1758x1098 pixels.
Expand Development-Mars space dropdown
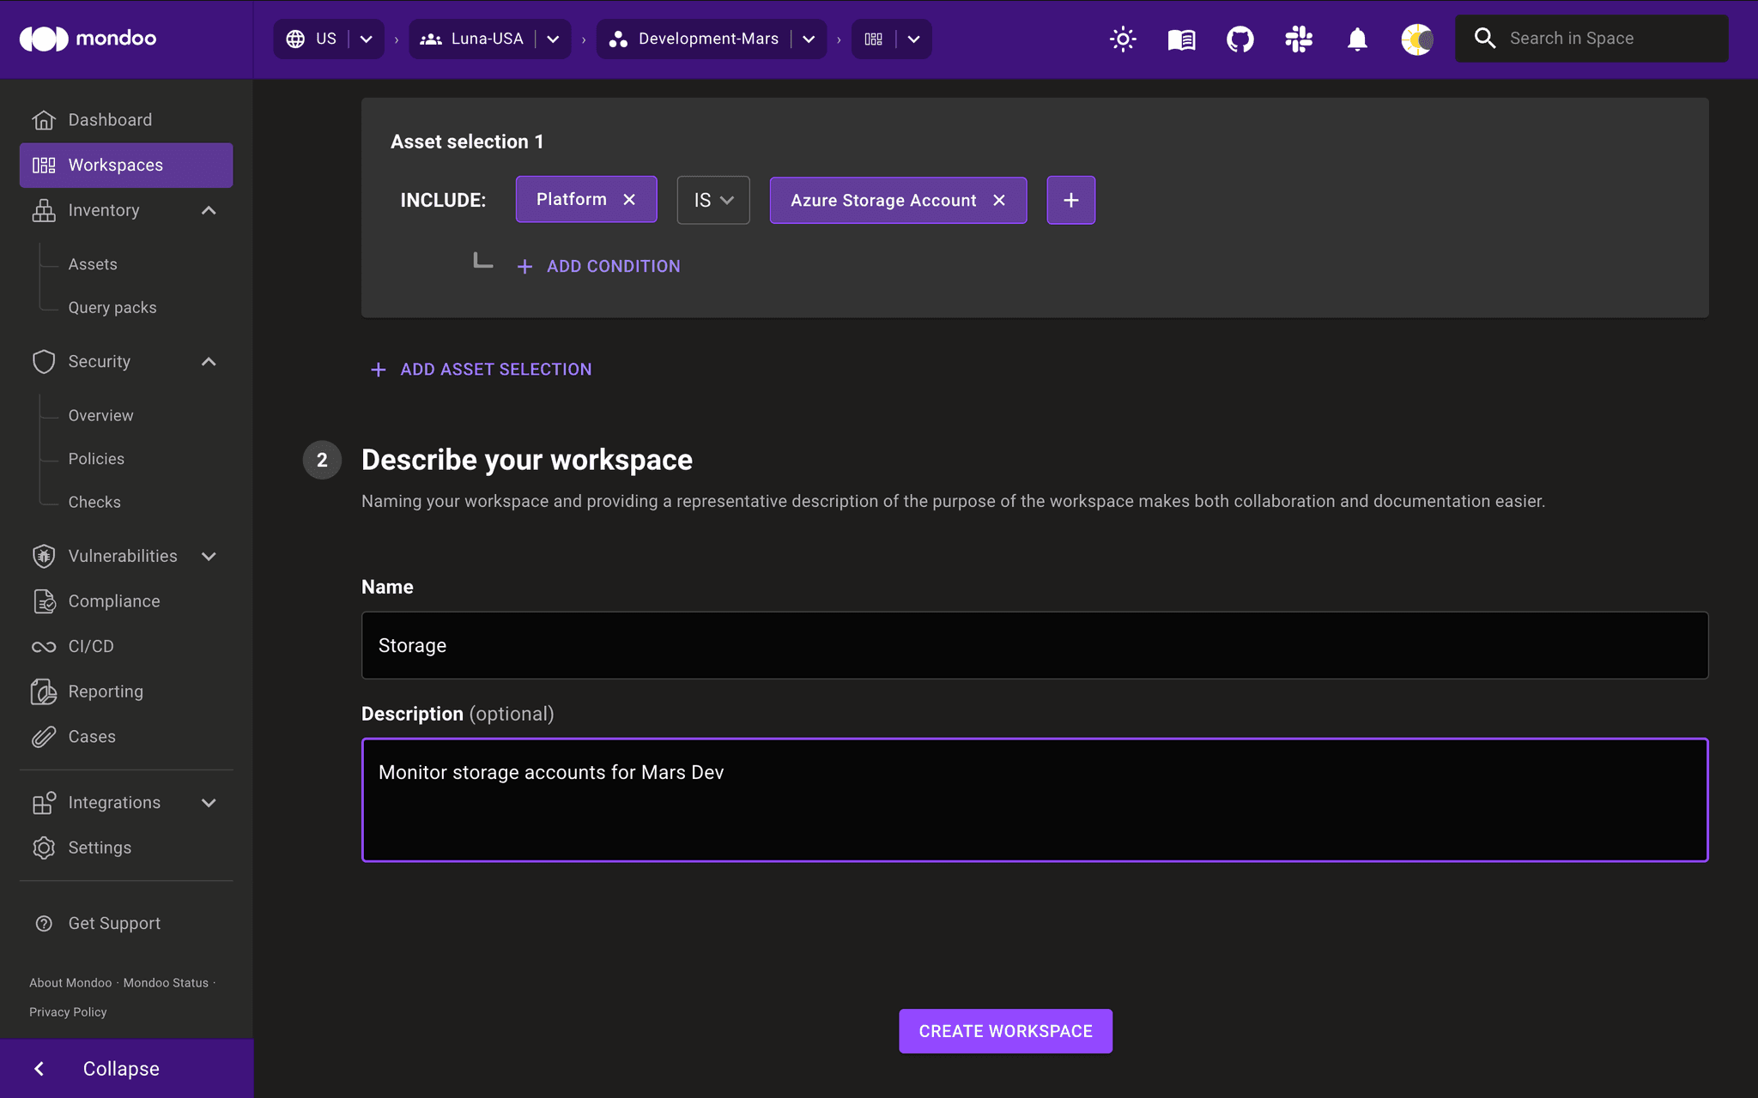click(x=809, y=39)
